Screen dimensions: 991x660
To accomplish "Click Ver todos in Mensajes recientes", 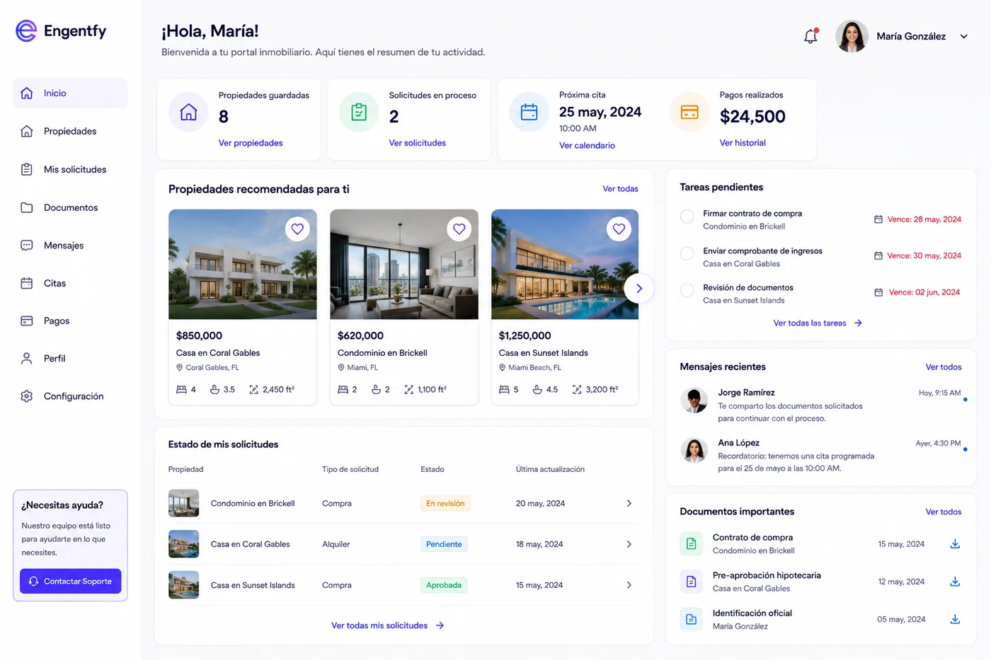I will click(x=944, y=367).
